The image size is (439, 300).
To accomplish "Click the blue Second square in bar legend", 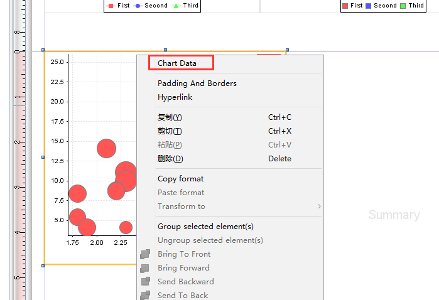I will coord(369,6).
